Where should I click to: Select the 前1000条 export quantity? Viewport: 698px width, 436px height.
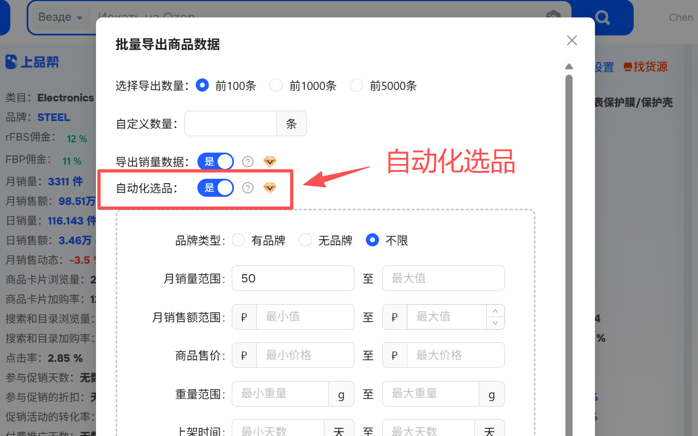click(x=276, y=86)
